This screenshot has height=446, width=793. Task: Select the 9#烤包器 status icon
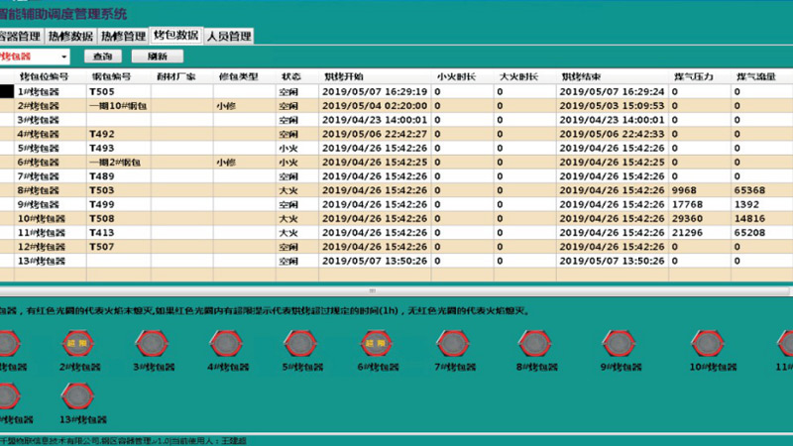coord(617,344)
